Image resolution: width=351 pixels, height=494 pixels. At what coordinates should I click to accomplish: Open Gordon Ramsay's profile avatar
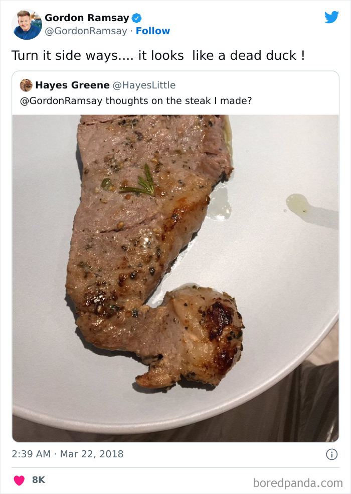click(26, 23)
